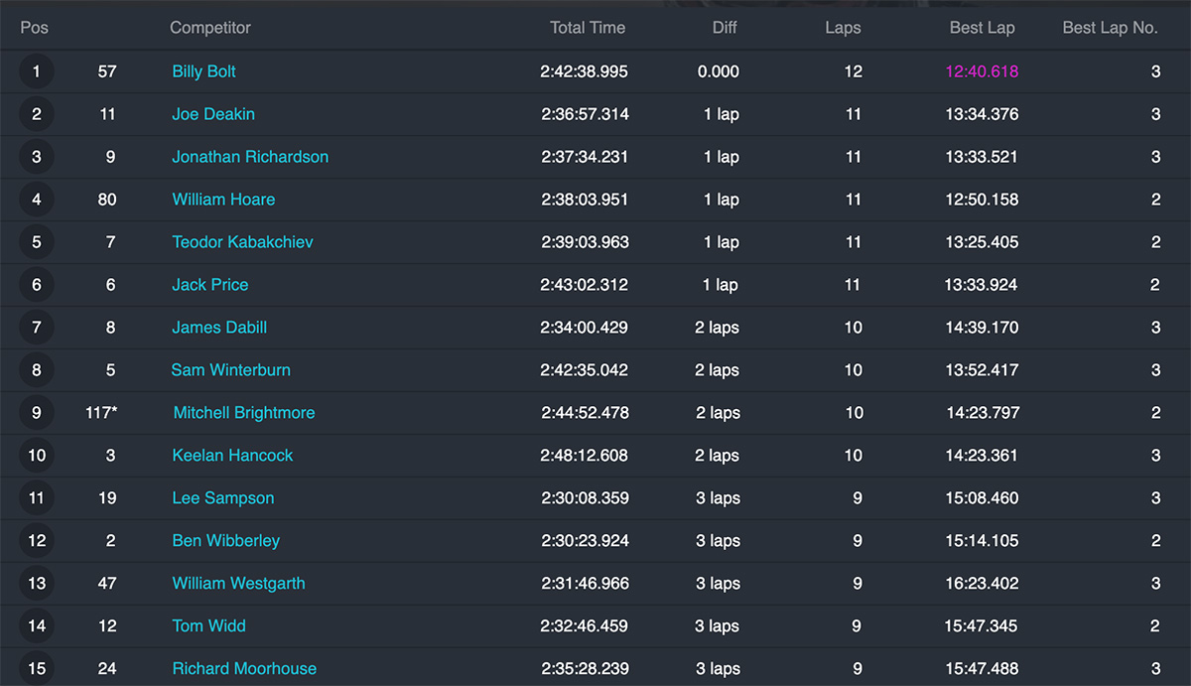Click total time 2:42:38.995
1191x686 pixels.
pyautogui.click(x=585, y=71)
